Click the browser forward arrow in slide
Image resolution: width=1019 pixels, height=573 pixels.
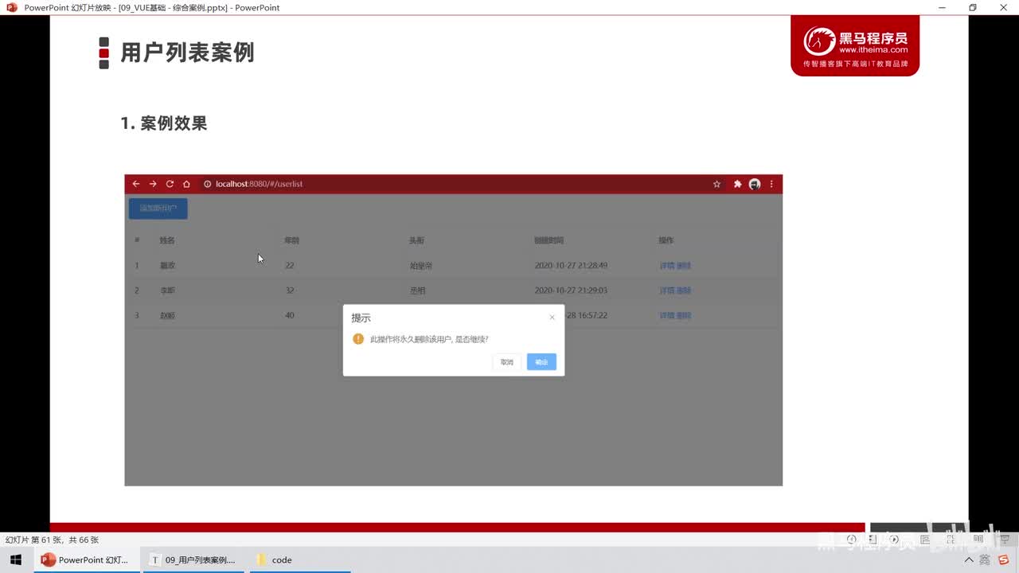pyautogui.click(x=153, y=184)
